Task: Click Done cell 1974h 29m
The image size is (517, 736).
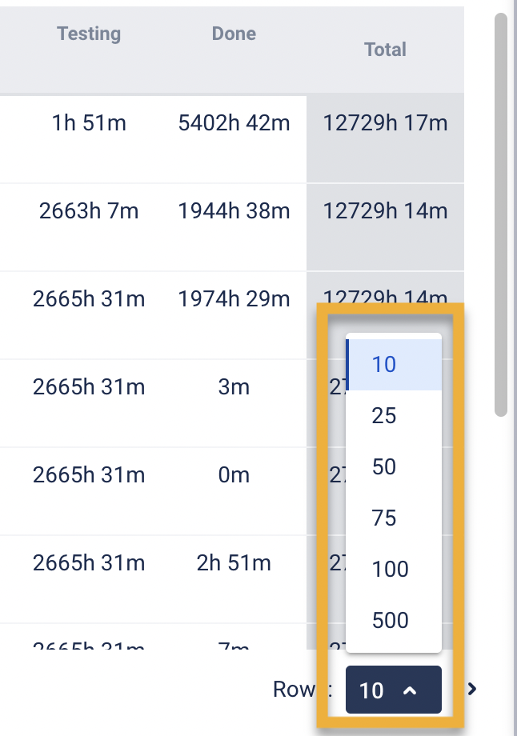Action: pos(234,299)
